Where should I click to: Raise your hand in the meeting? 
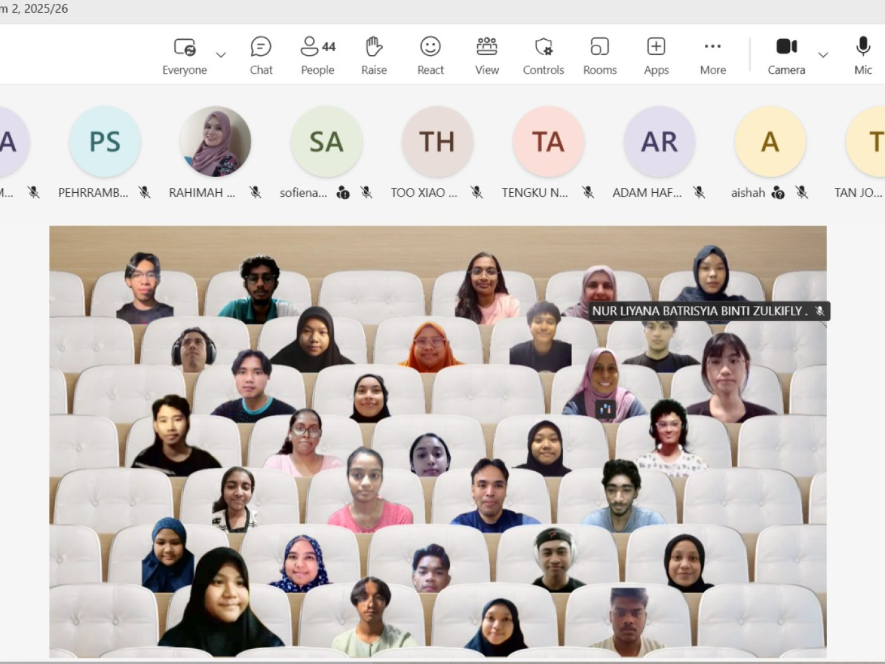point(374,56)
